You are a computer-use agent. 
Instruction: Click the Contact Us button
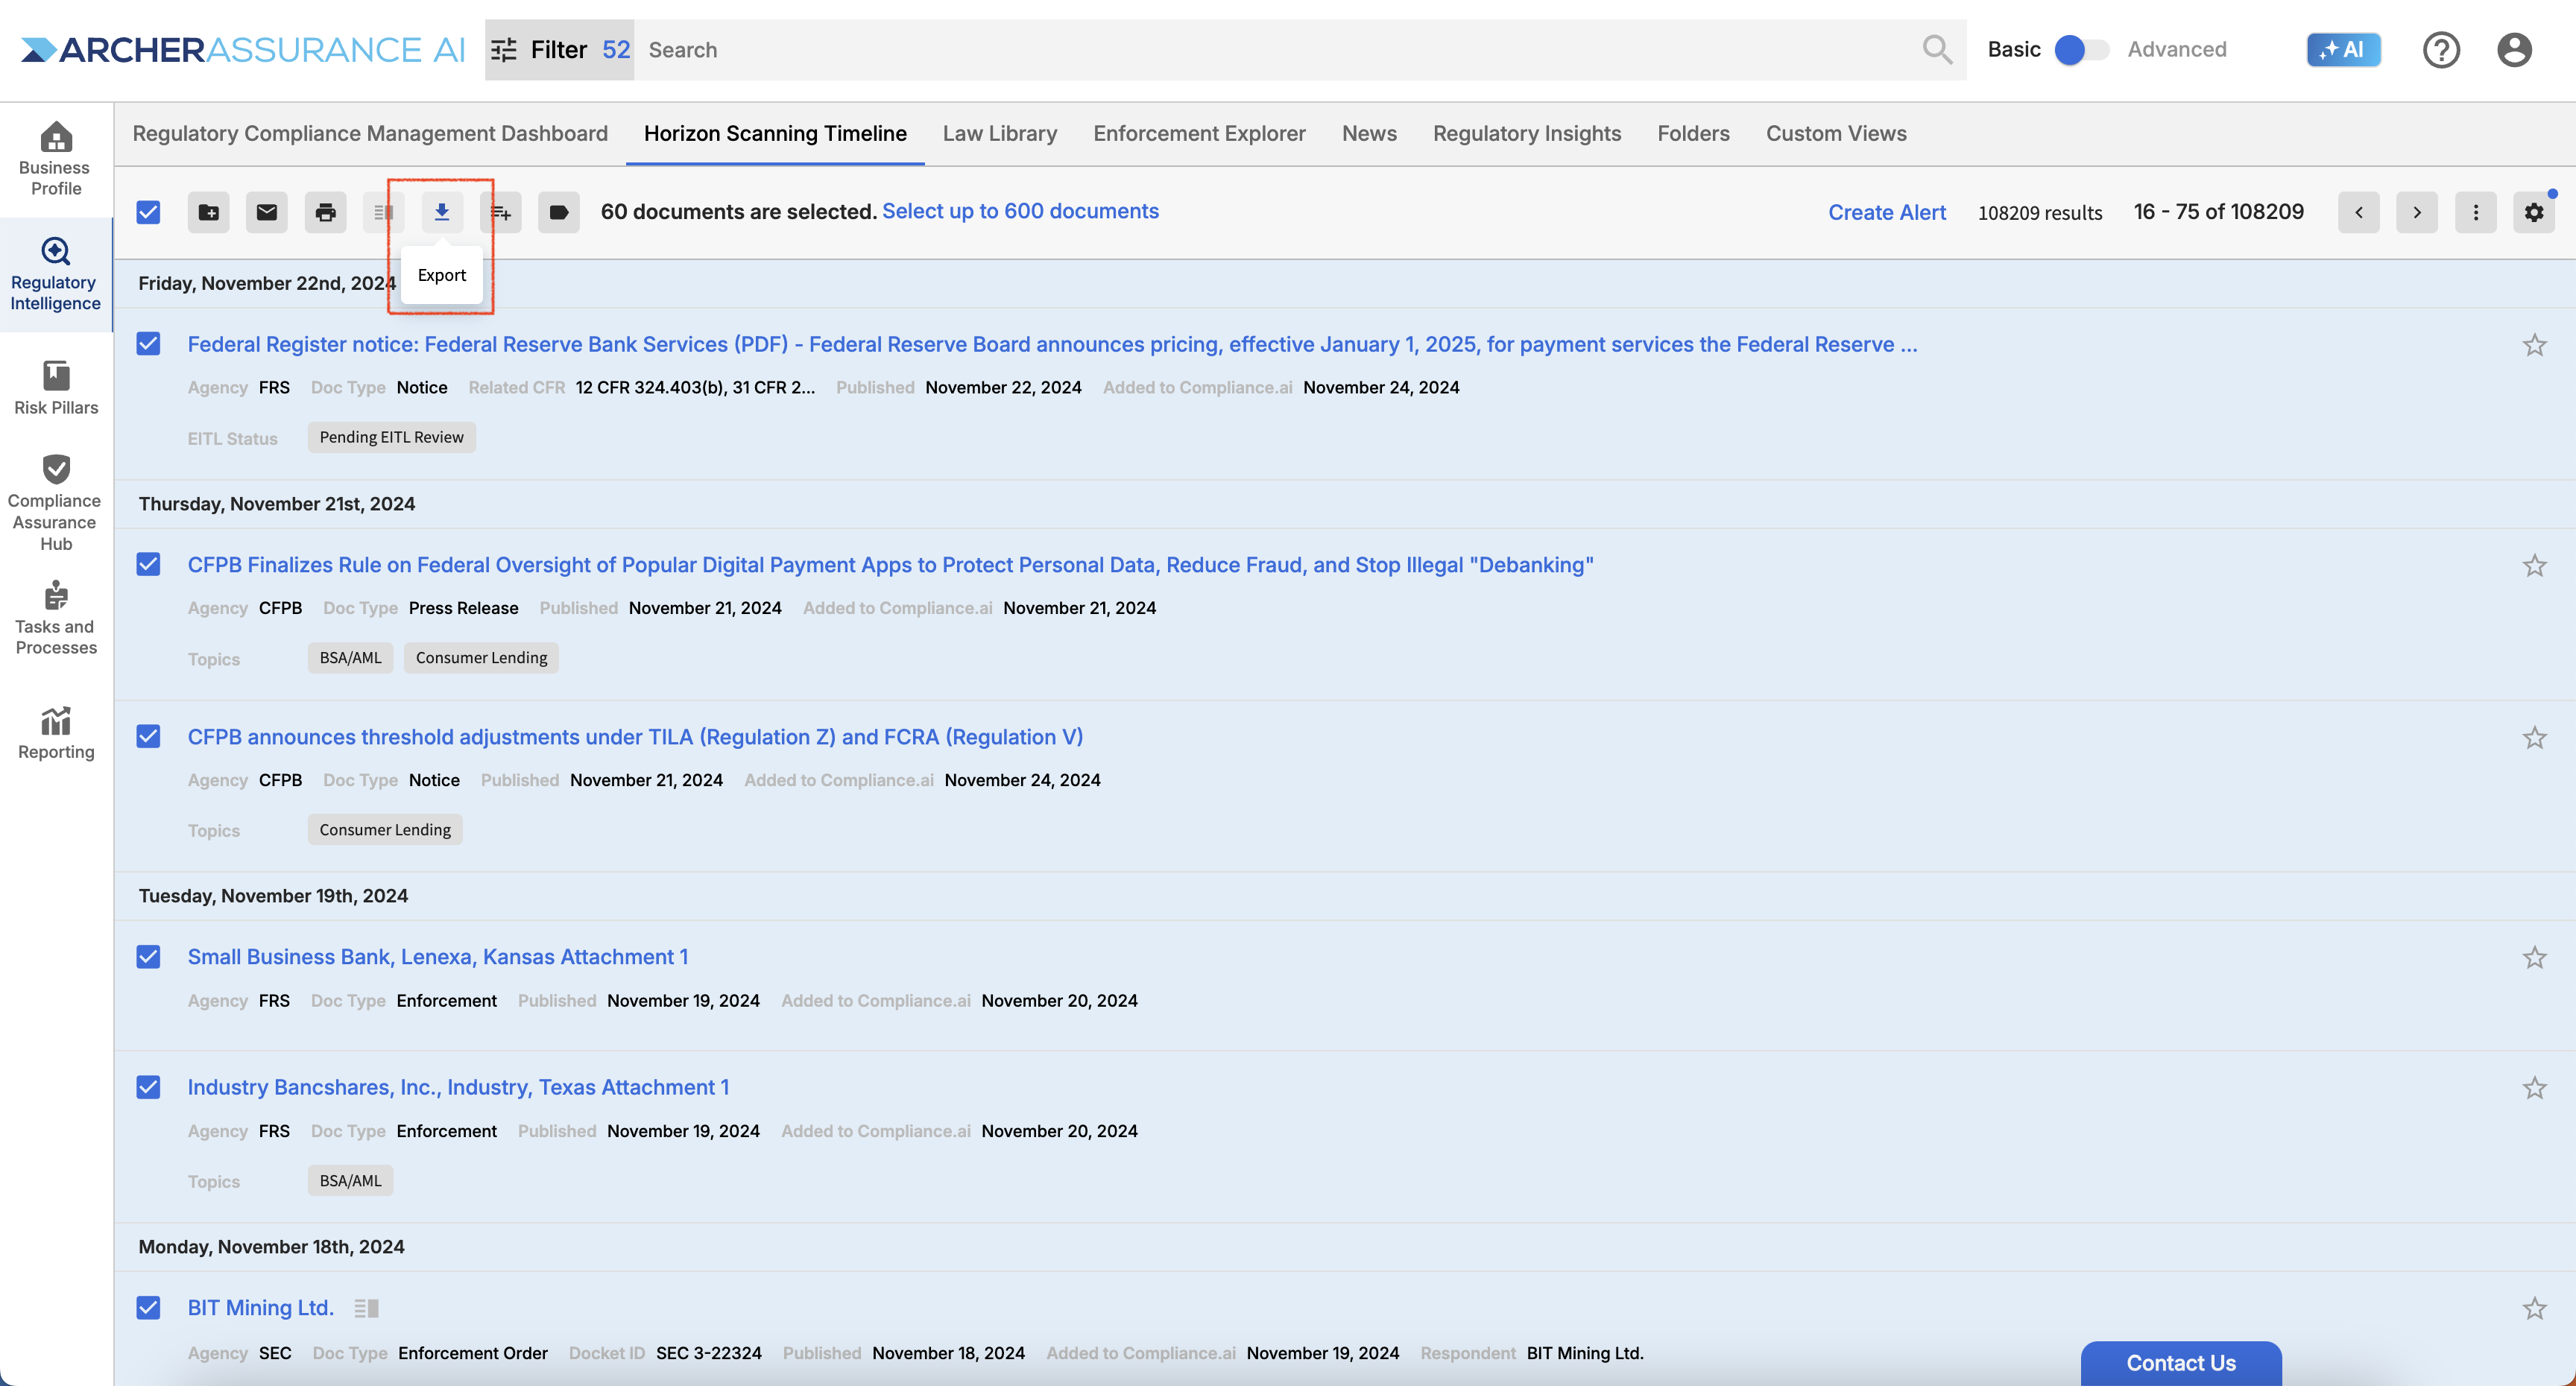point(2181,1363)
